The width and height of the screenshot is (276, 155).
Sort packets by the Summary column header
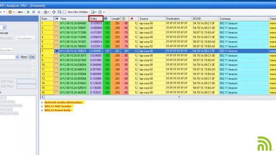(244, 19)
